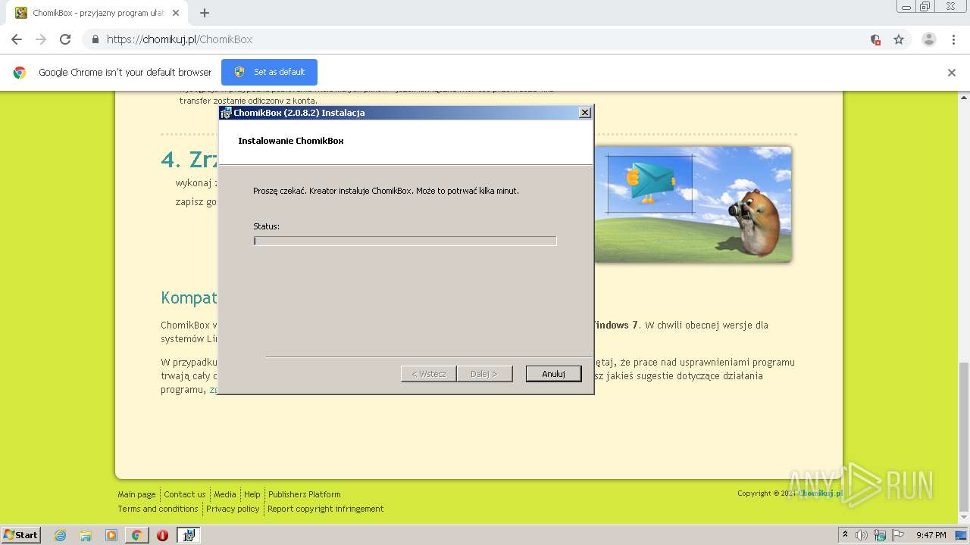Go back in Chrome navigation
Screen dimensions: 970x545
(x=17, y=39)
